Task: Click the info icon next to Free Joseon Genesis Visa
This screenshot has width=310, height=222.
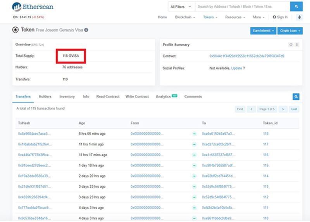Action: pyautogui.click(x=86, y=30)
